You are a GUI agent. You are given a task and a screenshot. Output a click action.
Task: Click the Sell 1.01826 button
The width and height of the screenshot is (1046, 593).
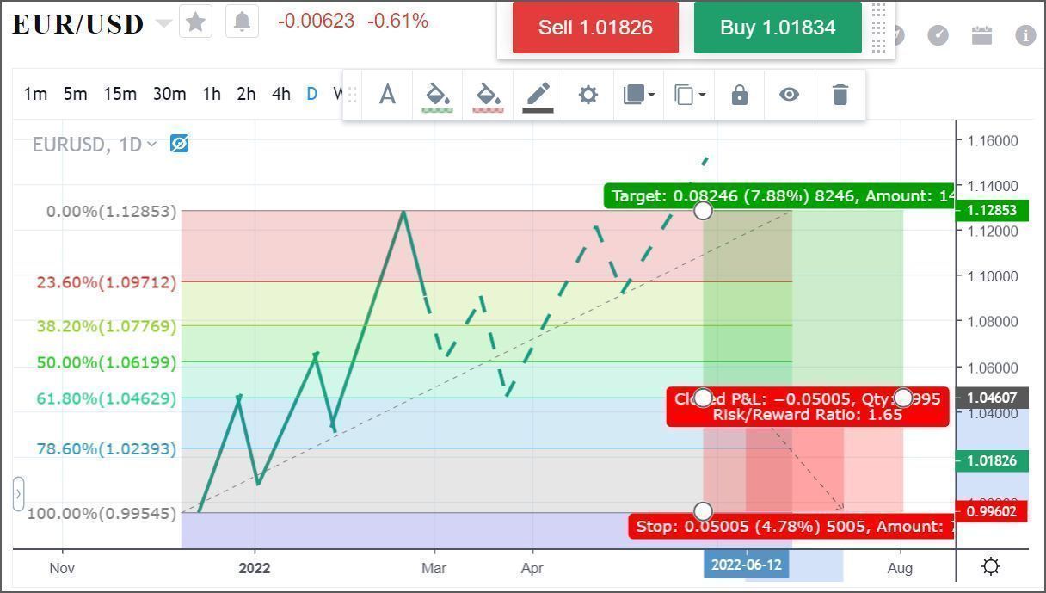click(x=595, y=28)
